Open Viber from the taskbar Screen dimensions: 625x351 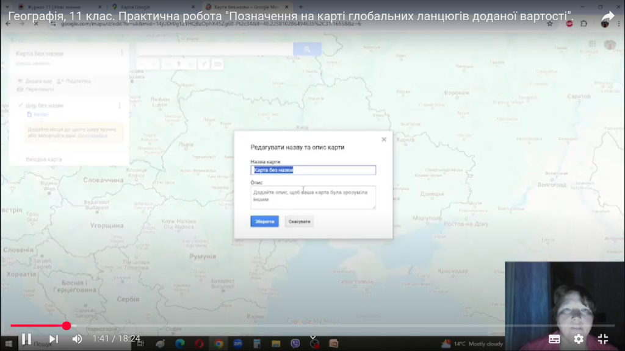[x=295, y=344]
